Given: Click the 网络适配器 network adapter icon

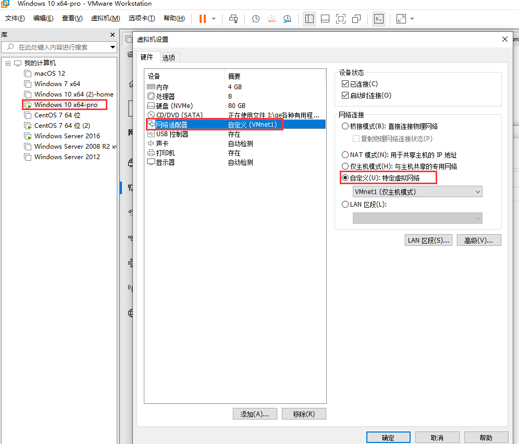Looking at the screenshot, I should click(x=151, y=124).
